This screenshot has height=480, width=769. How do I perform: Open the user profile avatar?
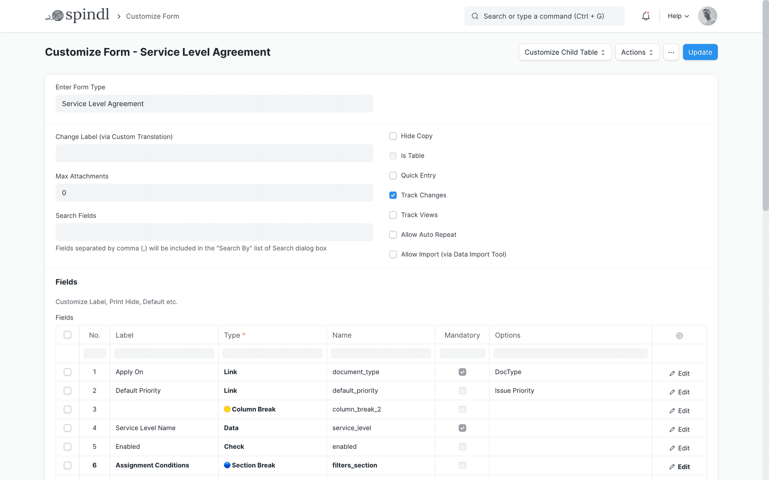[x=707, y=16]
